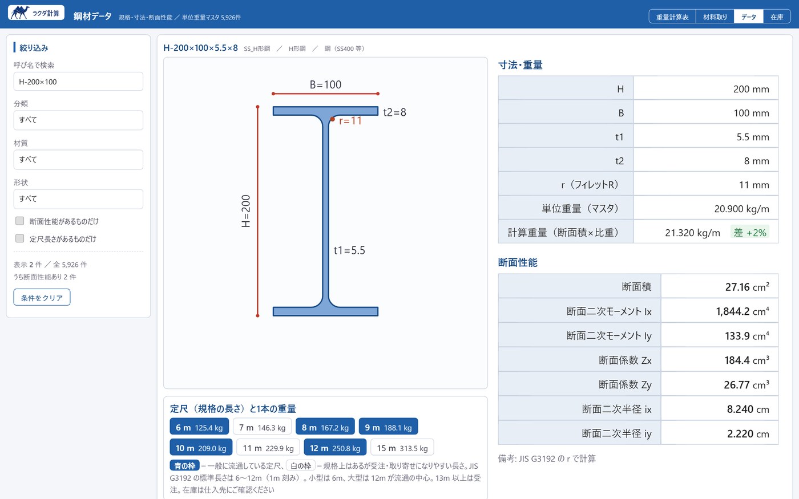
Task: Select the 9 m 188.1 kg chip
Action: pos(388,427)
